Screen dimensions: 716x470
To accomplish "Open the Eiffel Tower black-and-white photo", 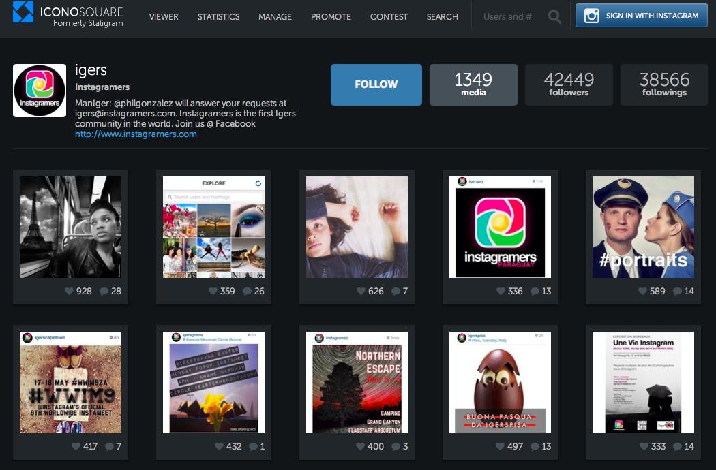I will click(x=70, y=228).
